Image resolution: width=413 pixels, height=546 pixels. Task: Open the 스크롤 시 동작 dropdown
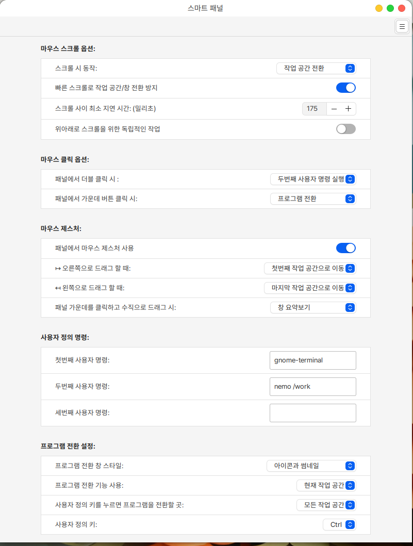point(316,68)
